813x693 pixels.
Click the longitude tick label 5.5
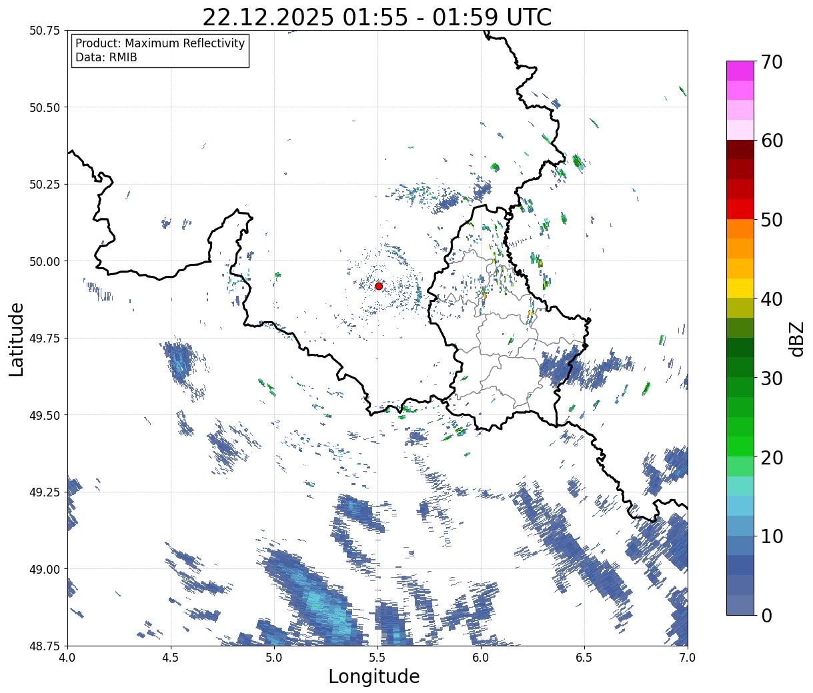tap(377, 658)
